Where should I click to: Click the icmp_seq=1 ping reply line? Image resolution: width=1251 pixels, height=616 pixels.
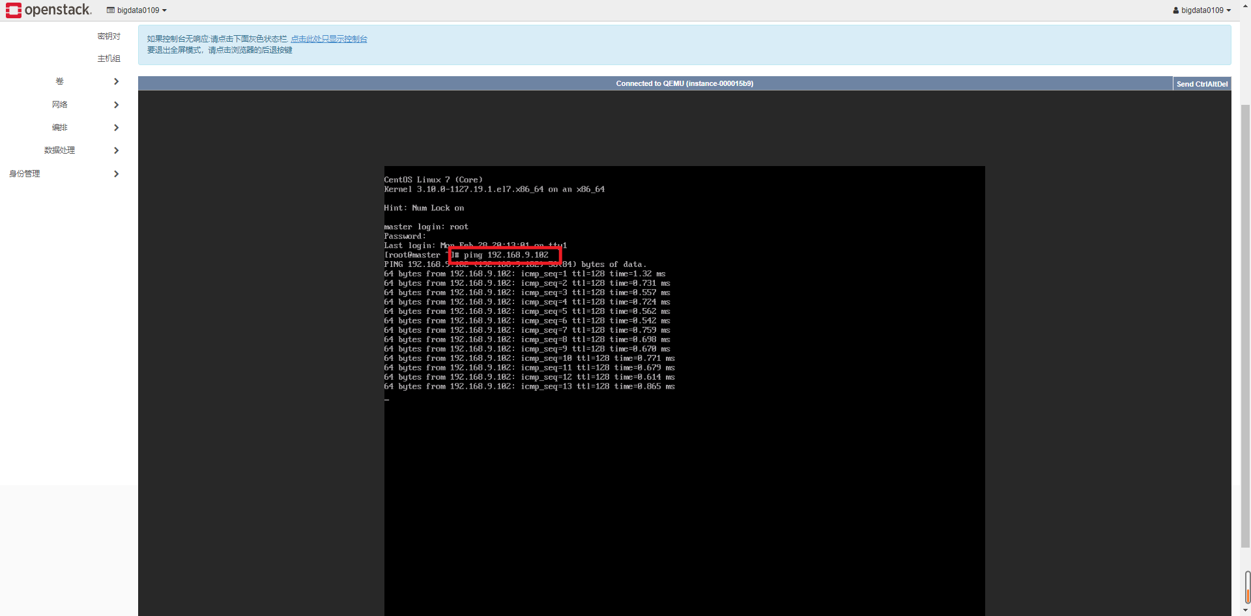[525, 274]
